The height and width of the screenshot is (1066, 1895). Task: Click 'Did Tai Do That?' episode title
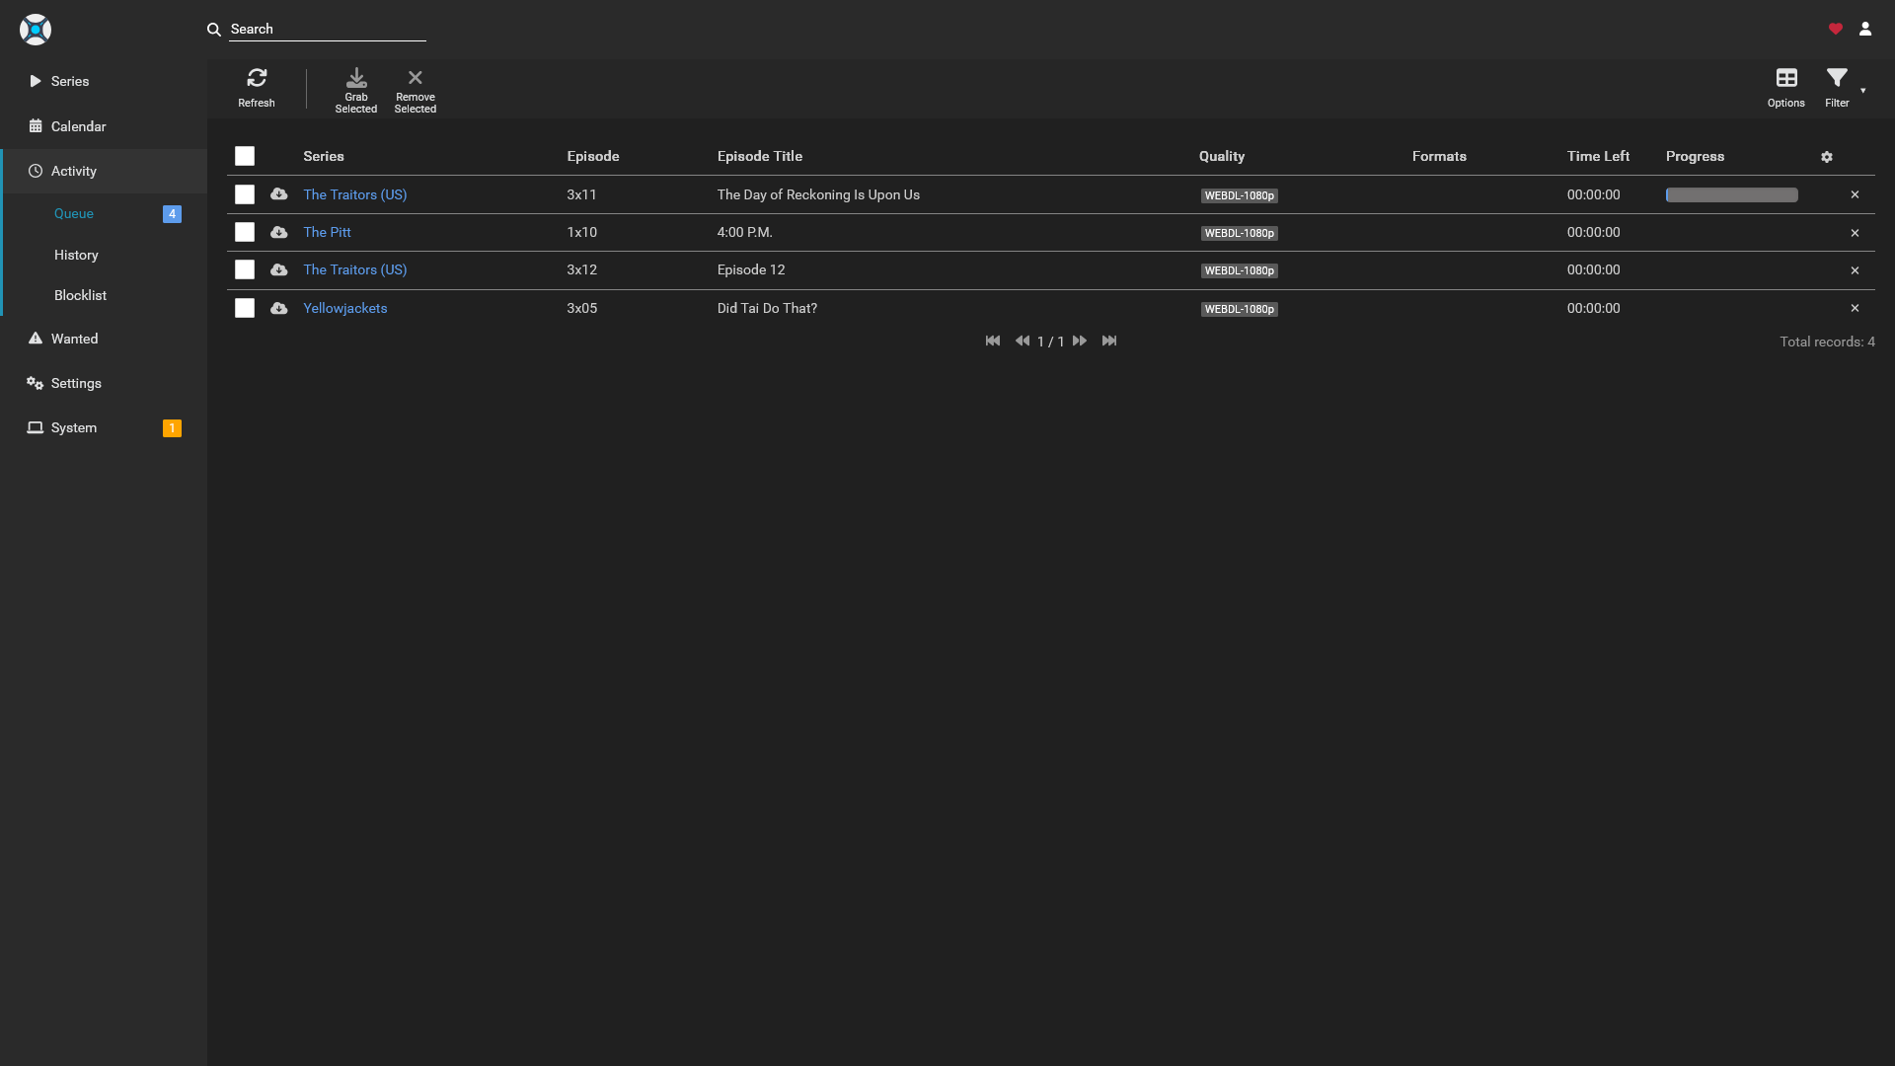point(767,308)
